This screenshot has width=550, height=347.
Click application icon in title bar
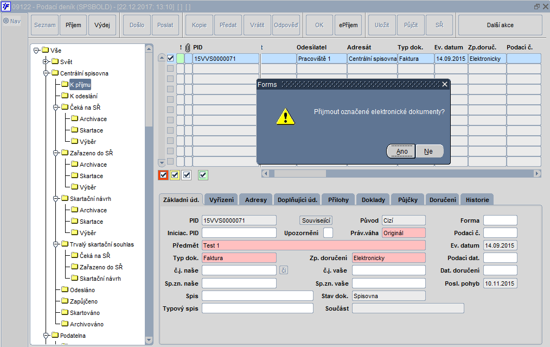(6, 7)
